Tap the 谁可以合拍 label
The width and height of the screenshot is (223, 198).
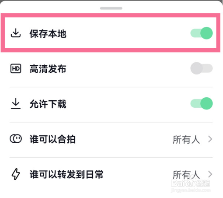point(52,139)
